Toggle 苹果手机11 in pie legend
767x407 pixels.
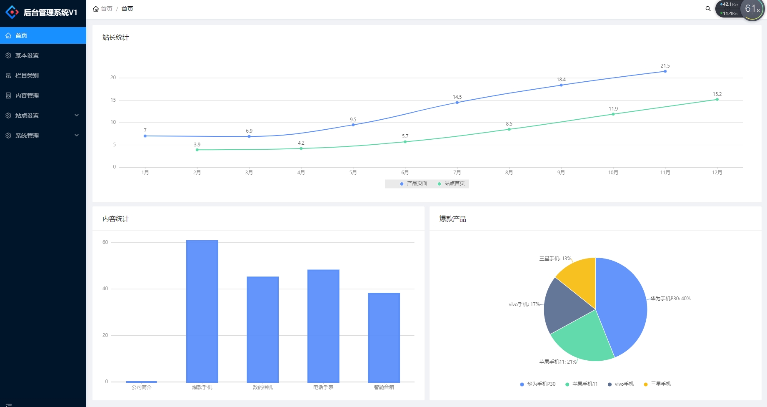click(x=581, y=384)
